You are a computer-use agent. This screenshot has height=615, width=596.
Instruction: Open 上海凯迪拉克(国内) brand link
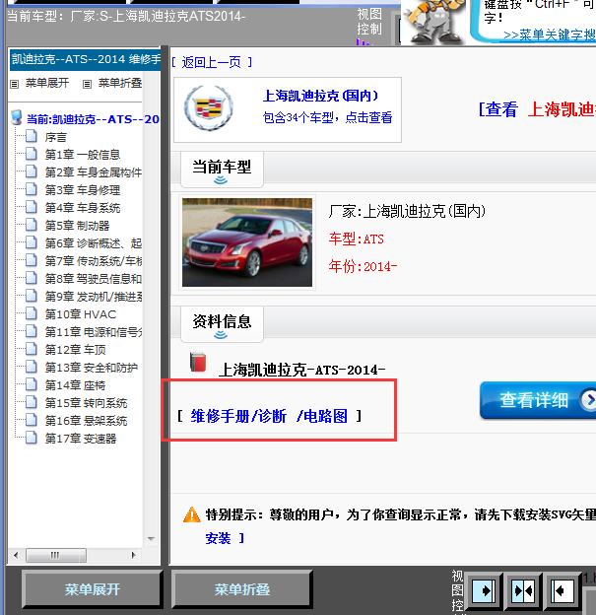(x=320, y=96)
